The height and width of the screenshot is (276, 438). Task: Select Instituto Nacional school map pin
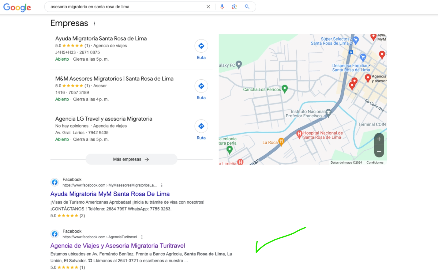point(328,113)
